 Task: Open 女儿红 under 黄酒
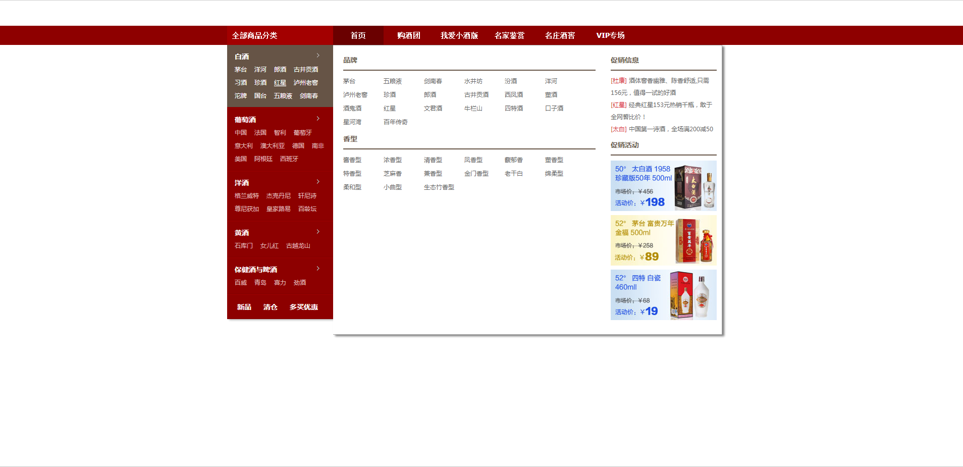pos(270,246)
